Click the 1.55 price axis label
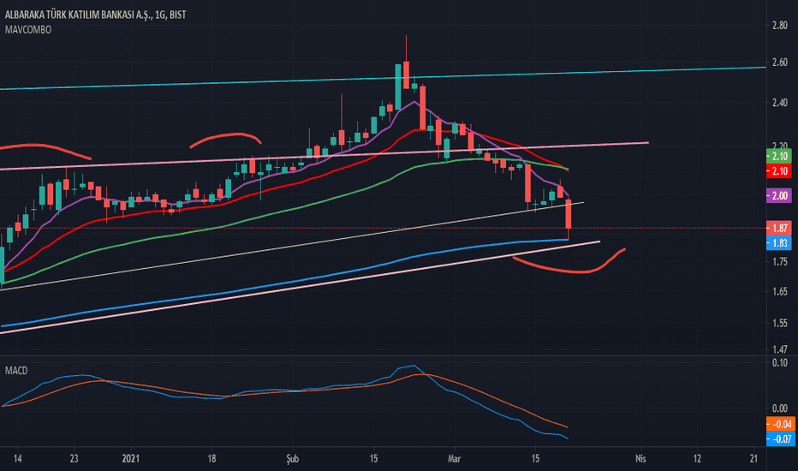This screenshot has width=798, height=471. 780,324
